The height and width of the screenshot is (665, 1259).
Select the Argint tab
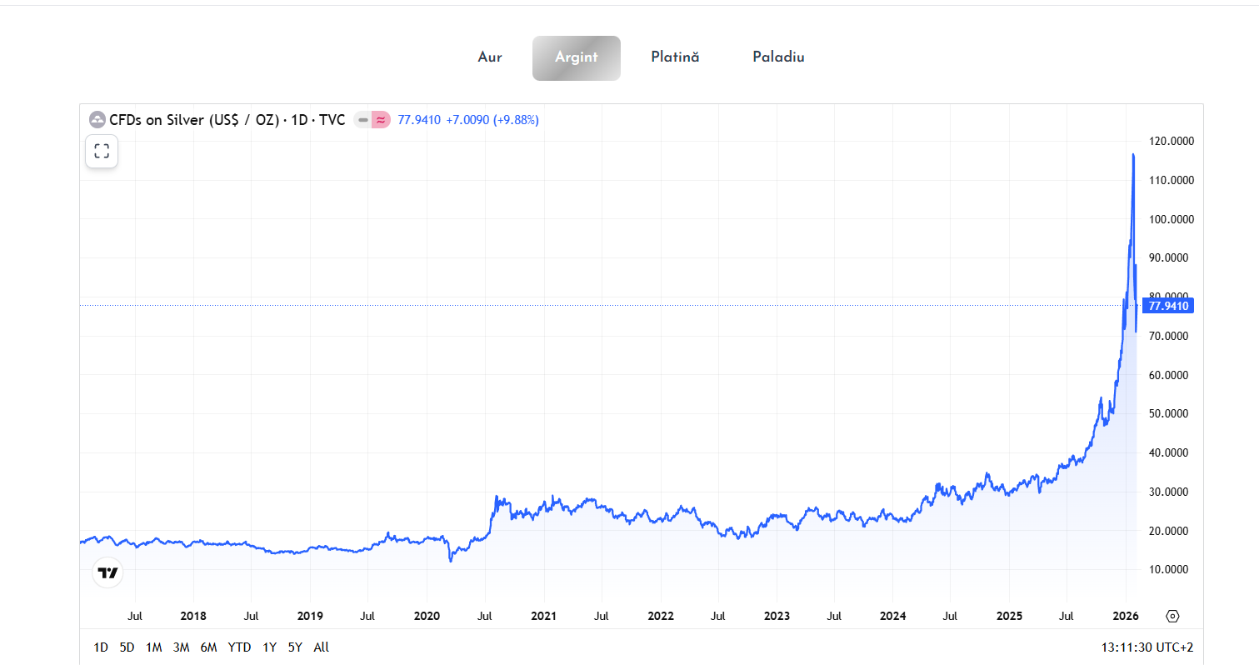[576, 57]
